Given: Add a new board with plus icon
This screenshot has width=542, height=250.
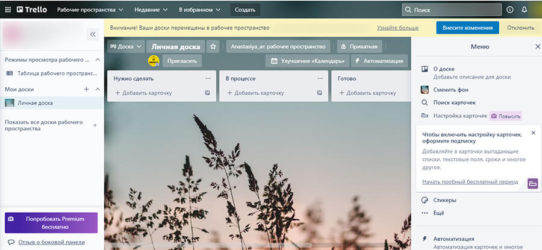Looking at the screenshot, I should (86, 89).
